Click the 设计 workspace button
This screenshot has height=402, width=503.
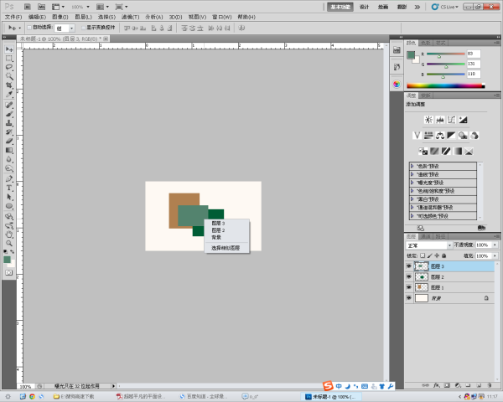pyautogui.click(x=364, y=7)
